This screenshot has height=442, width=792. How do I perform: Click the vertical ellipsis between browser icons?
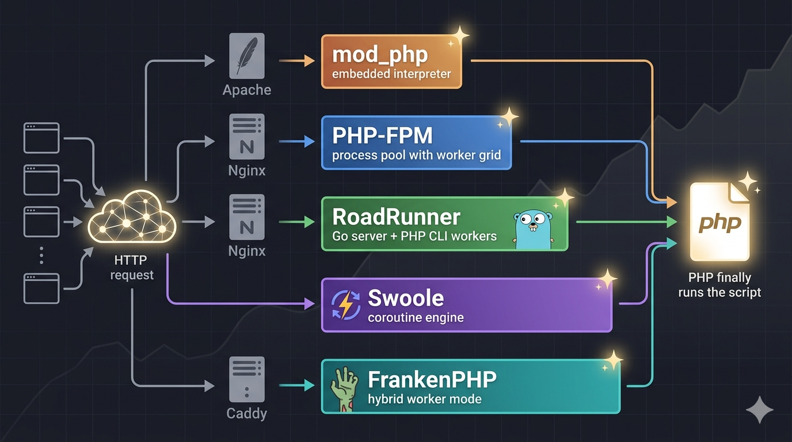41,256
